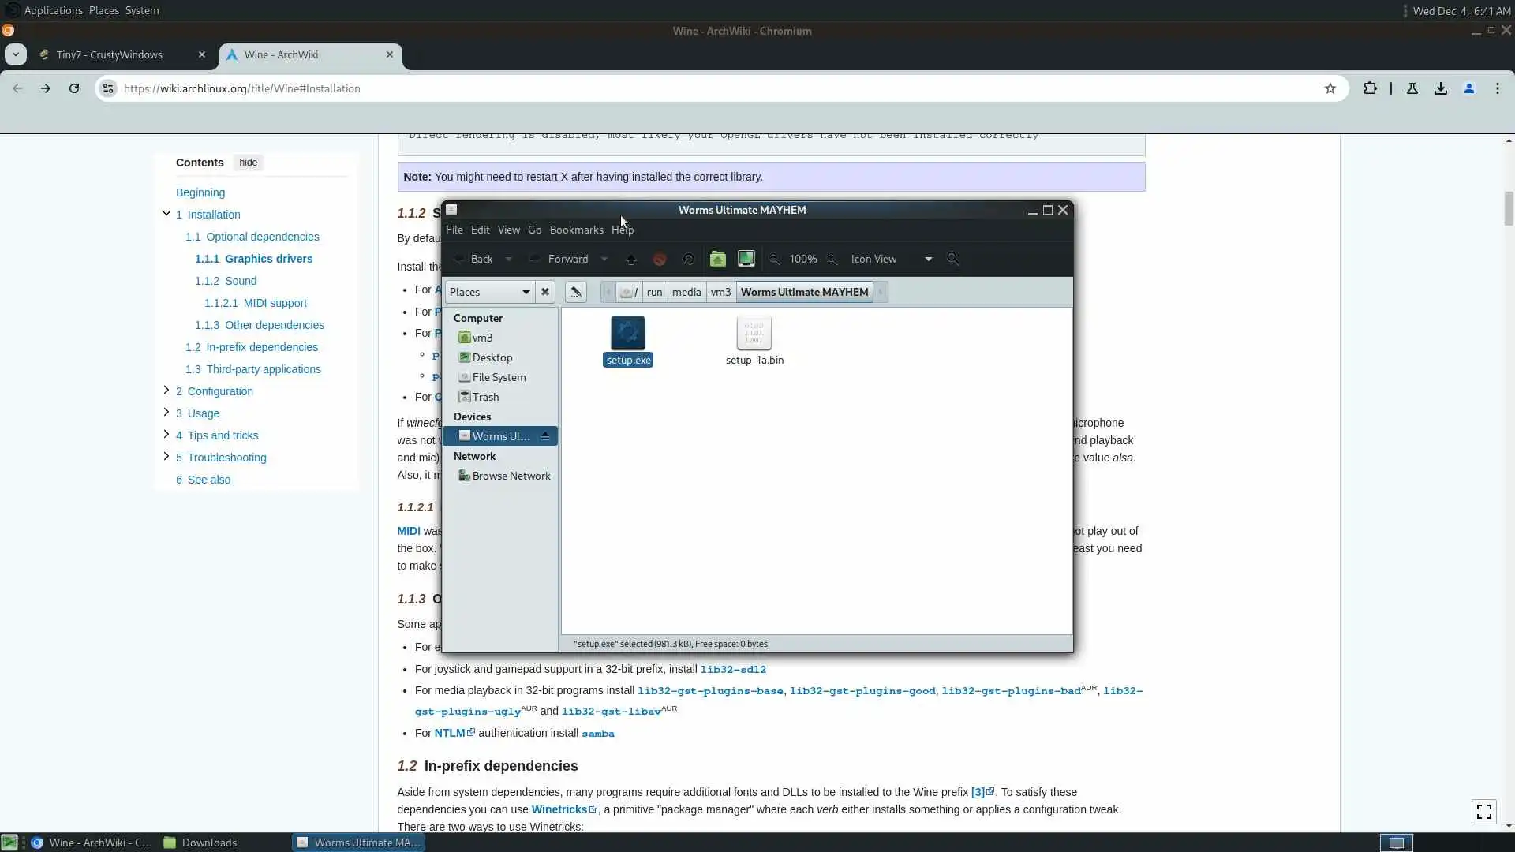Screen dimensions: 1515x852
Task: Switch to Tiny7 - CrustyWindows tab
Action: [110, 54]
